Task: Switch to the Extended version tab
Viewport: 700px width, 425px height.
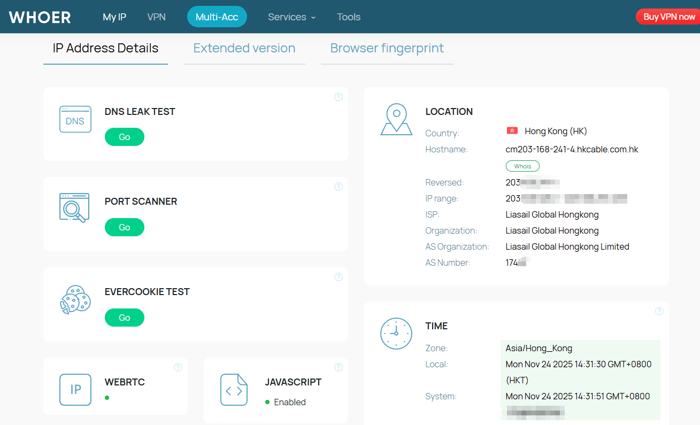Action: [x=244, y=48]
